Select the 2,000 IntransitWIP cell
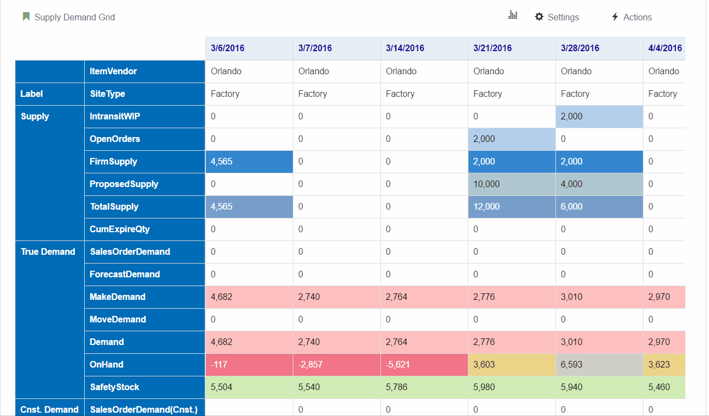The image size is (709, 416). coord(599,117)
